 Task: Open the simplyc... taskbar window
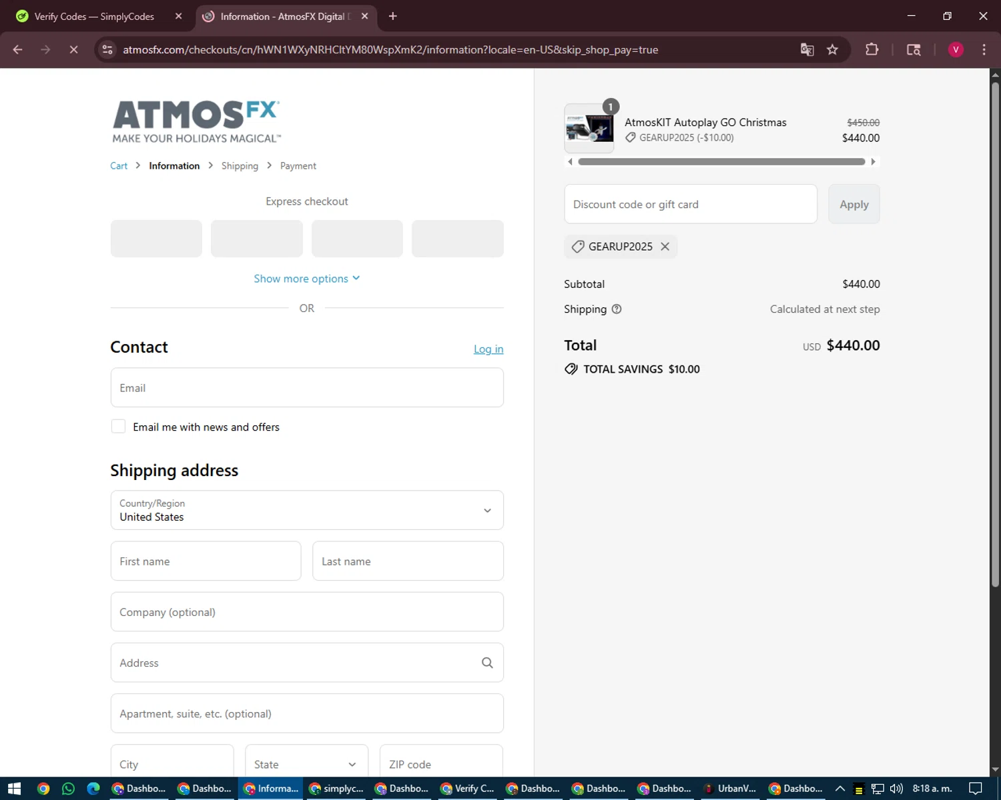tap(337, 789)
